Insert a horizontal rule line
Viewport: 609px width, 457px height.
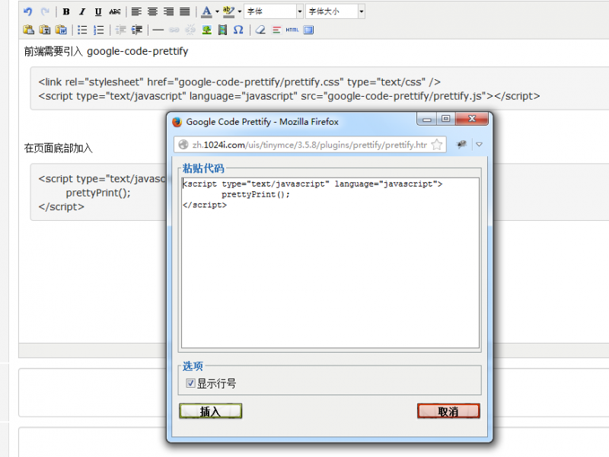pos(158,30)
